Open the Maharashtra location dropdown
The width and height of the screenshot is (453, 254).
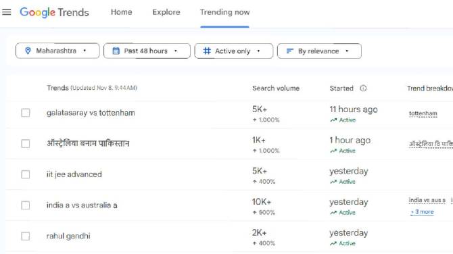point(57,51)
